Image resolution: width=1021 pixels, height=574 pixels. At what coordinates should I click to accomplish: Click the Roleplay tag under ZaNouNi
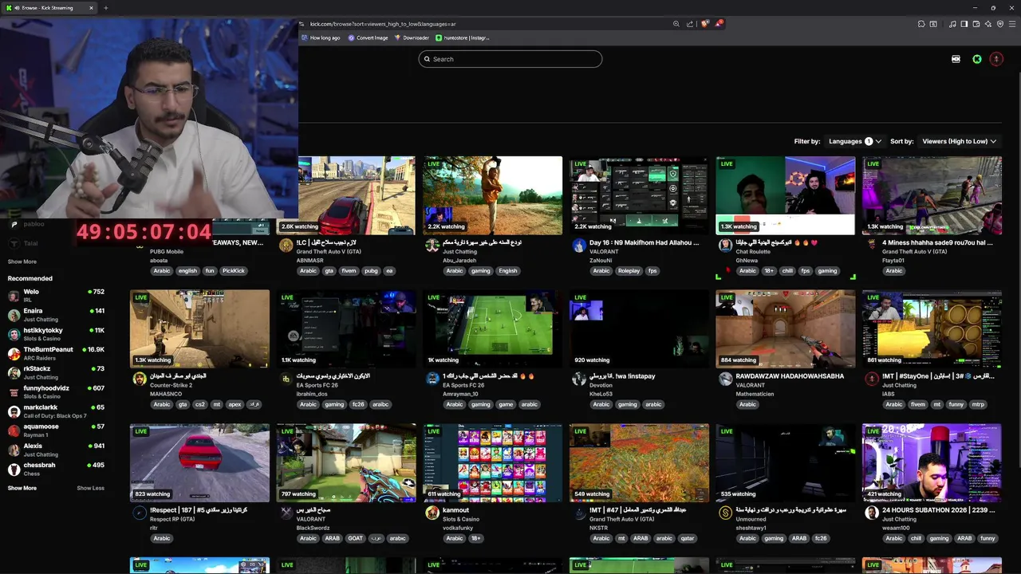(x=629, y=271)
